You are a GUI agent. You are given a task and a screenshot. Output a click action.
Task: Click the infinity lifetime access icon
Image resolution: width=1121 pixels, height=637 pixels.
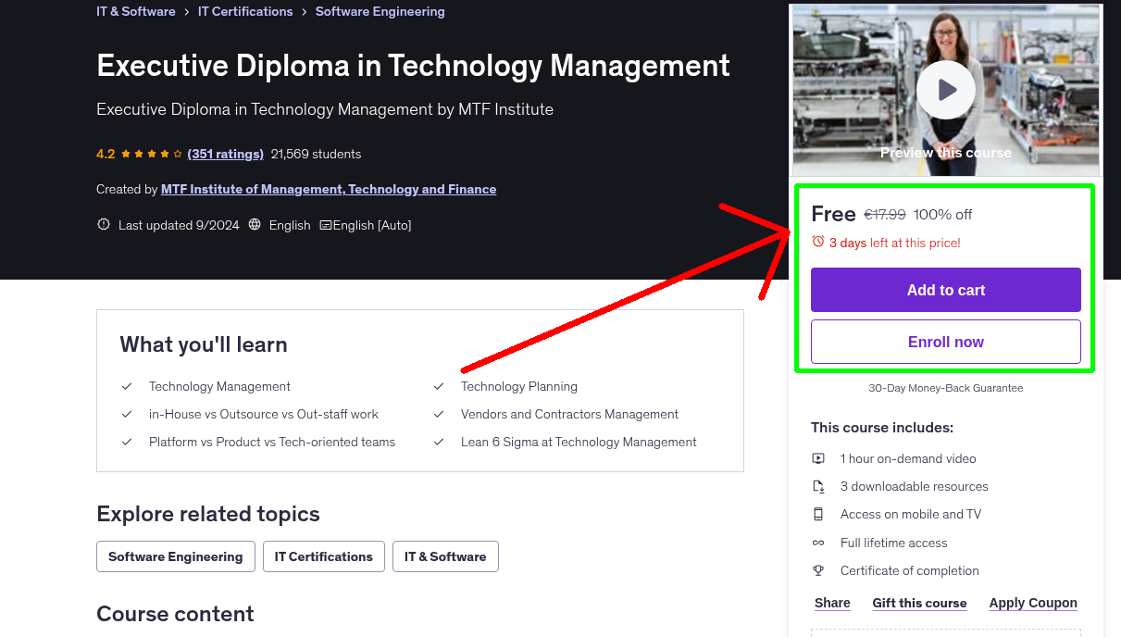pos(818,543)
